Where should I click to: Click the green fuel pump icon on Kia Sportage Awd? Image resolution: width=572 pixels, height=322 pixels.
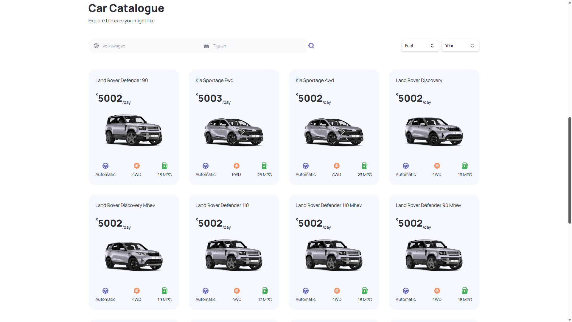pos(364,165)
